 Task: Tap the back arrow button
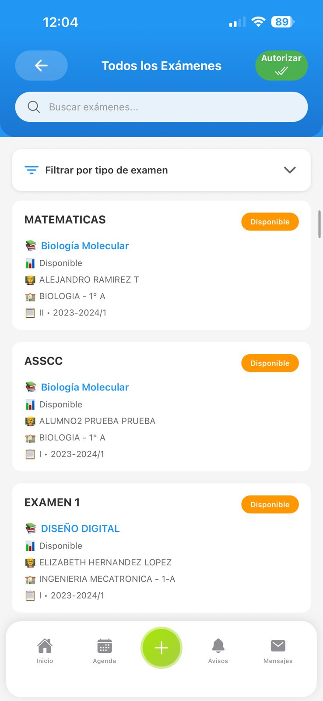click(x=41, y=66)
